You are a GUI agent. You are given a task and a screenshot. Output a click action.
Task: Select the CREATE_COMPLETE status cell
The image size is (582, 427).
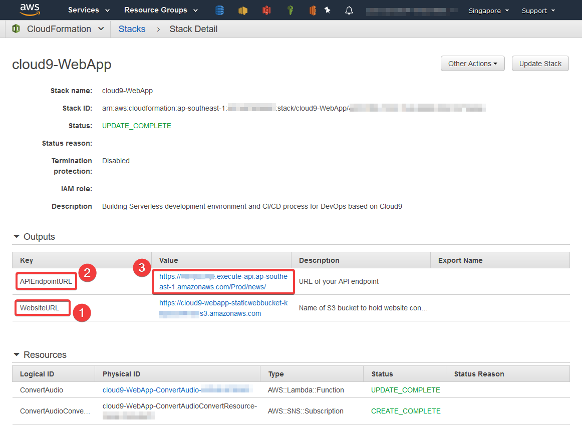click(x=406, y=411)
